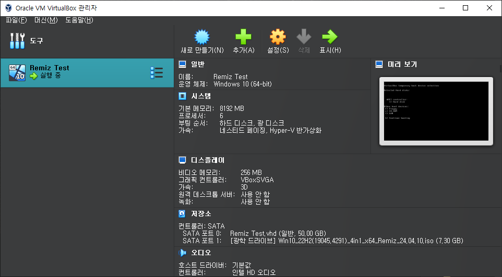Image resolution: width=502 pixels, height=277 pixels.
Task: Select the Remiz Test machine entry
Action: click(87, 73)
